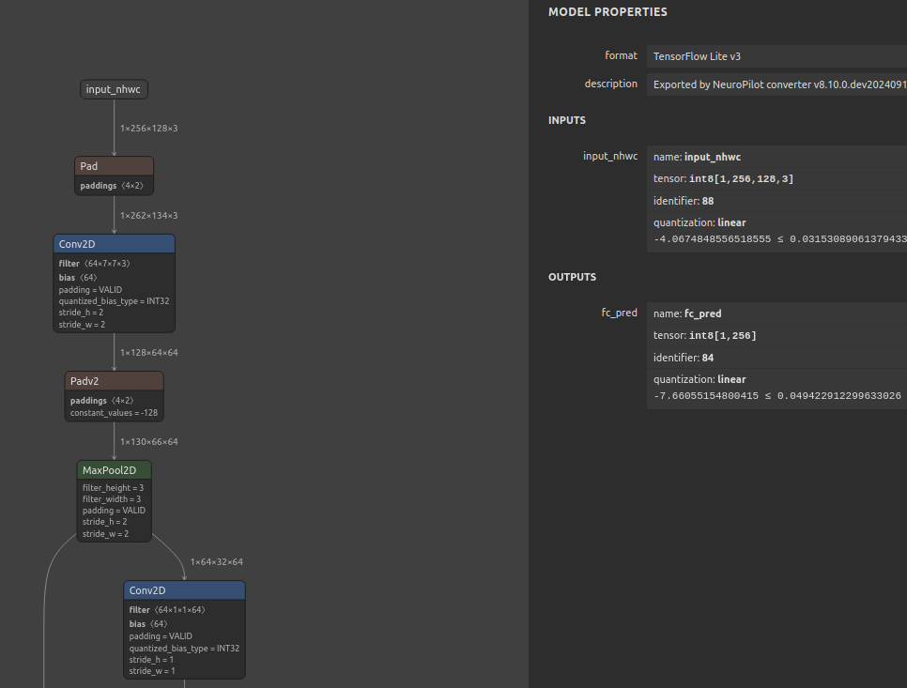Click the filter 64×1×1×64 weight row
This screenshot has height=688, width=907.
(x=166, y=610)
